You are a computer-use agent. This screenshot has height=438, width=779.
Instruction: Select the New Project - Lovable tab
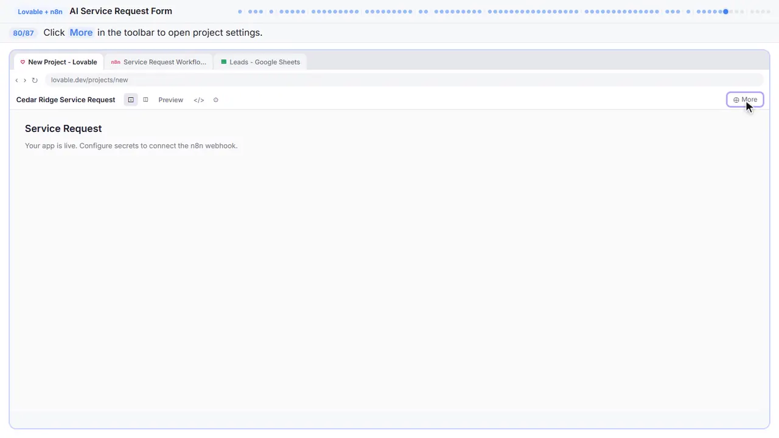pyautogui.click(x=58, y=62)
